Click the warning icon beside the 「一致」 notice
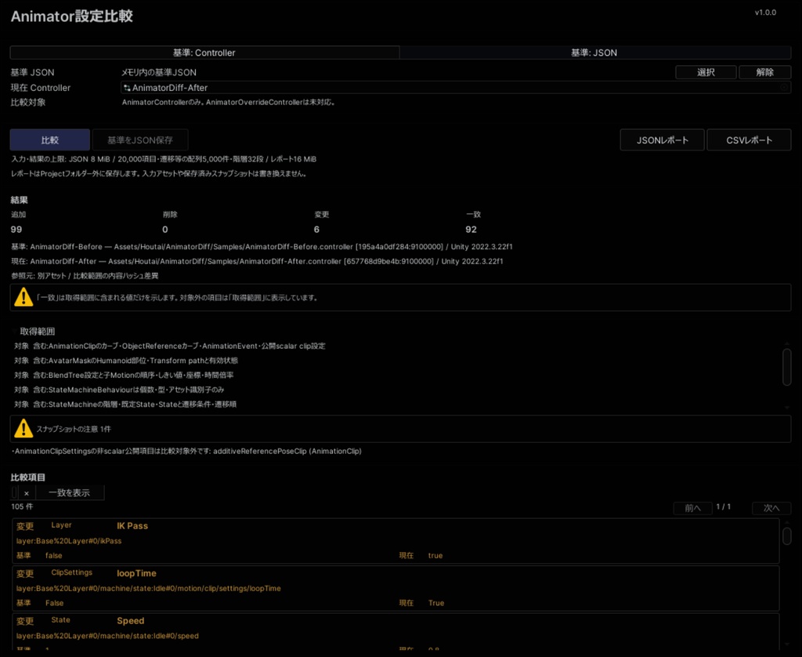 click(23, 297)
